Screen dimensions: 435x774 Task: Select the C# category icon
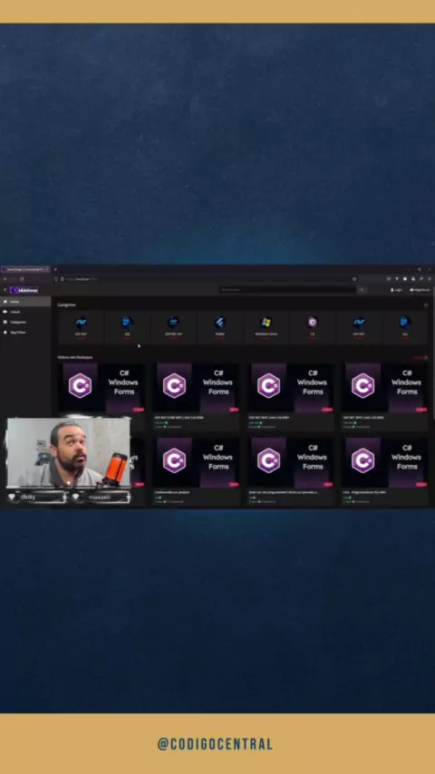click(313, 323)
